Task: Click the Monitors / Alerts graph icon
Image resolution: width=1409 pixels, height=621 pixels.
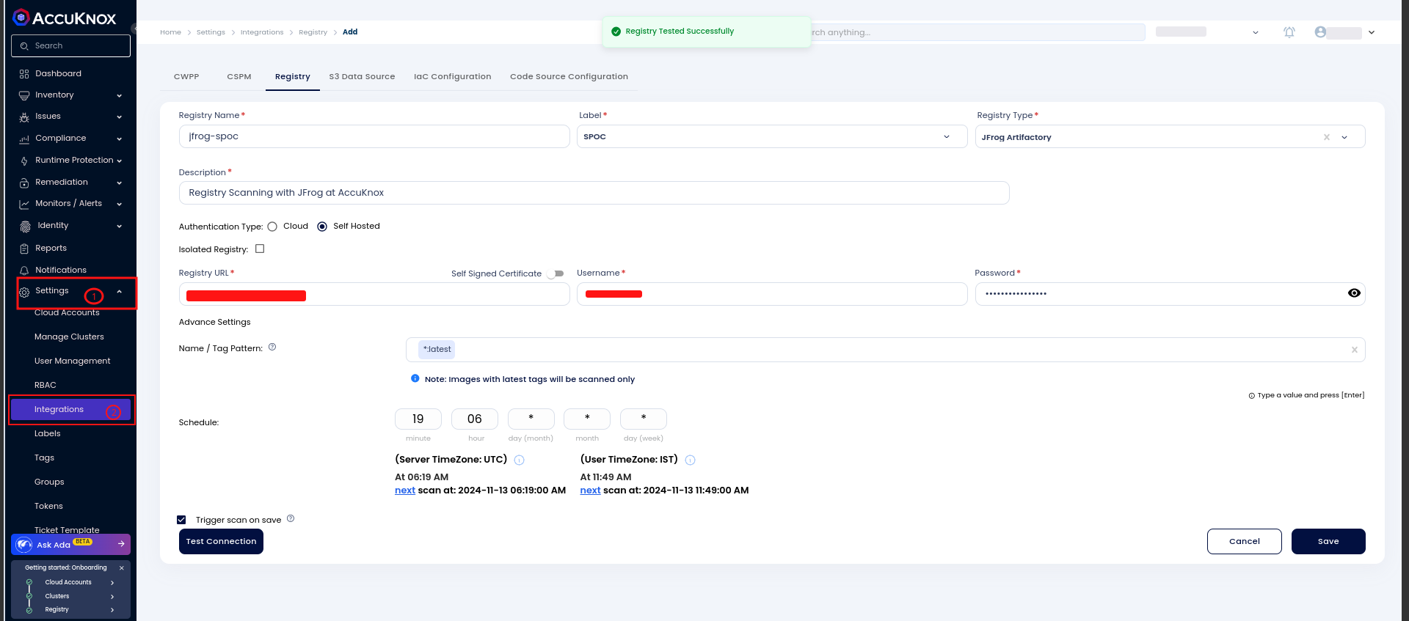Action: coord(24,204)
